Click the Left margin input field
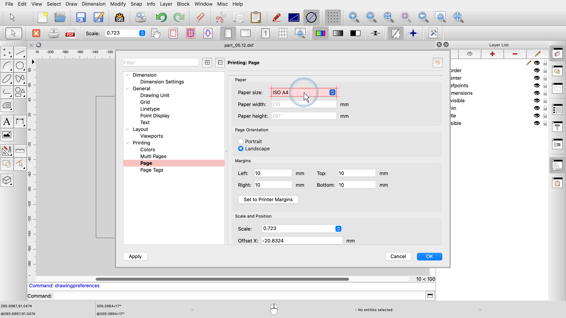This screenshot has height=318, width=566. pos(272,173)
